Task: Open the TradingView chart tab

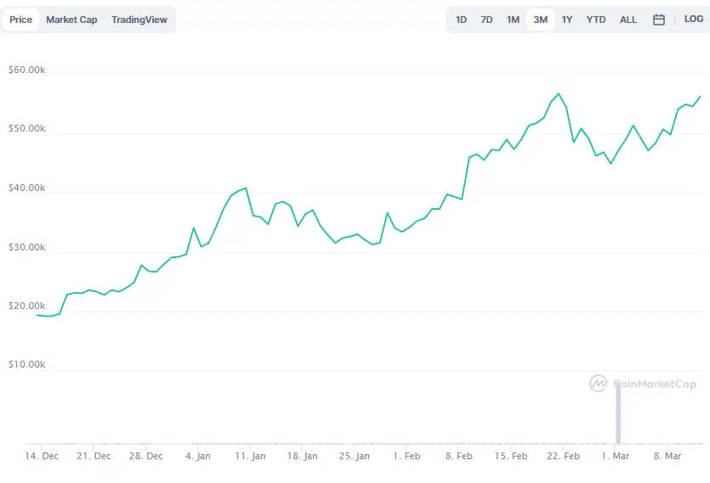Action: pos(139,20)
